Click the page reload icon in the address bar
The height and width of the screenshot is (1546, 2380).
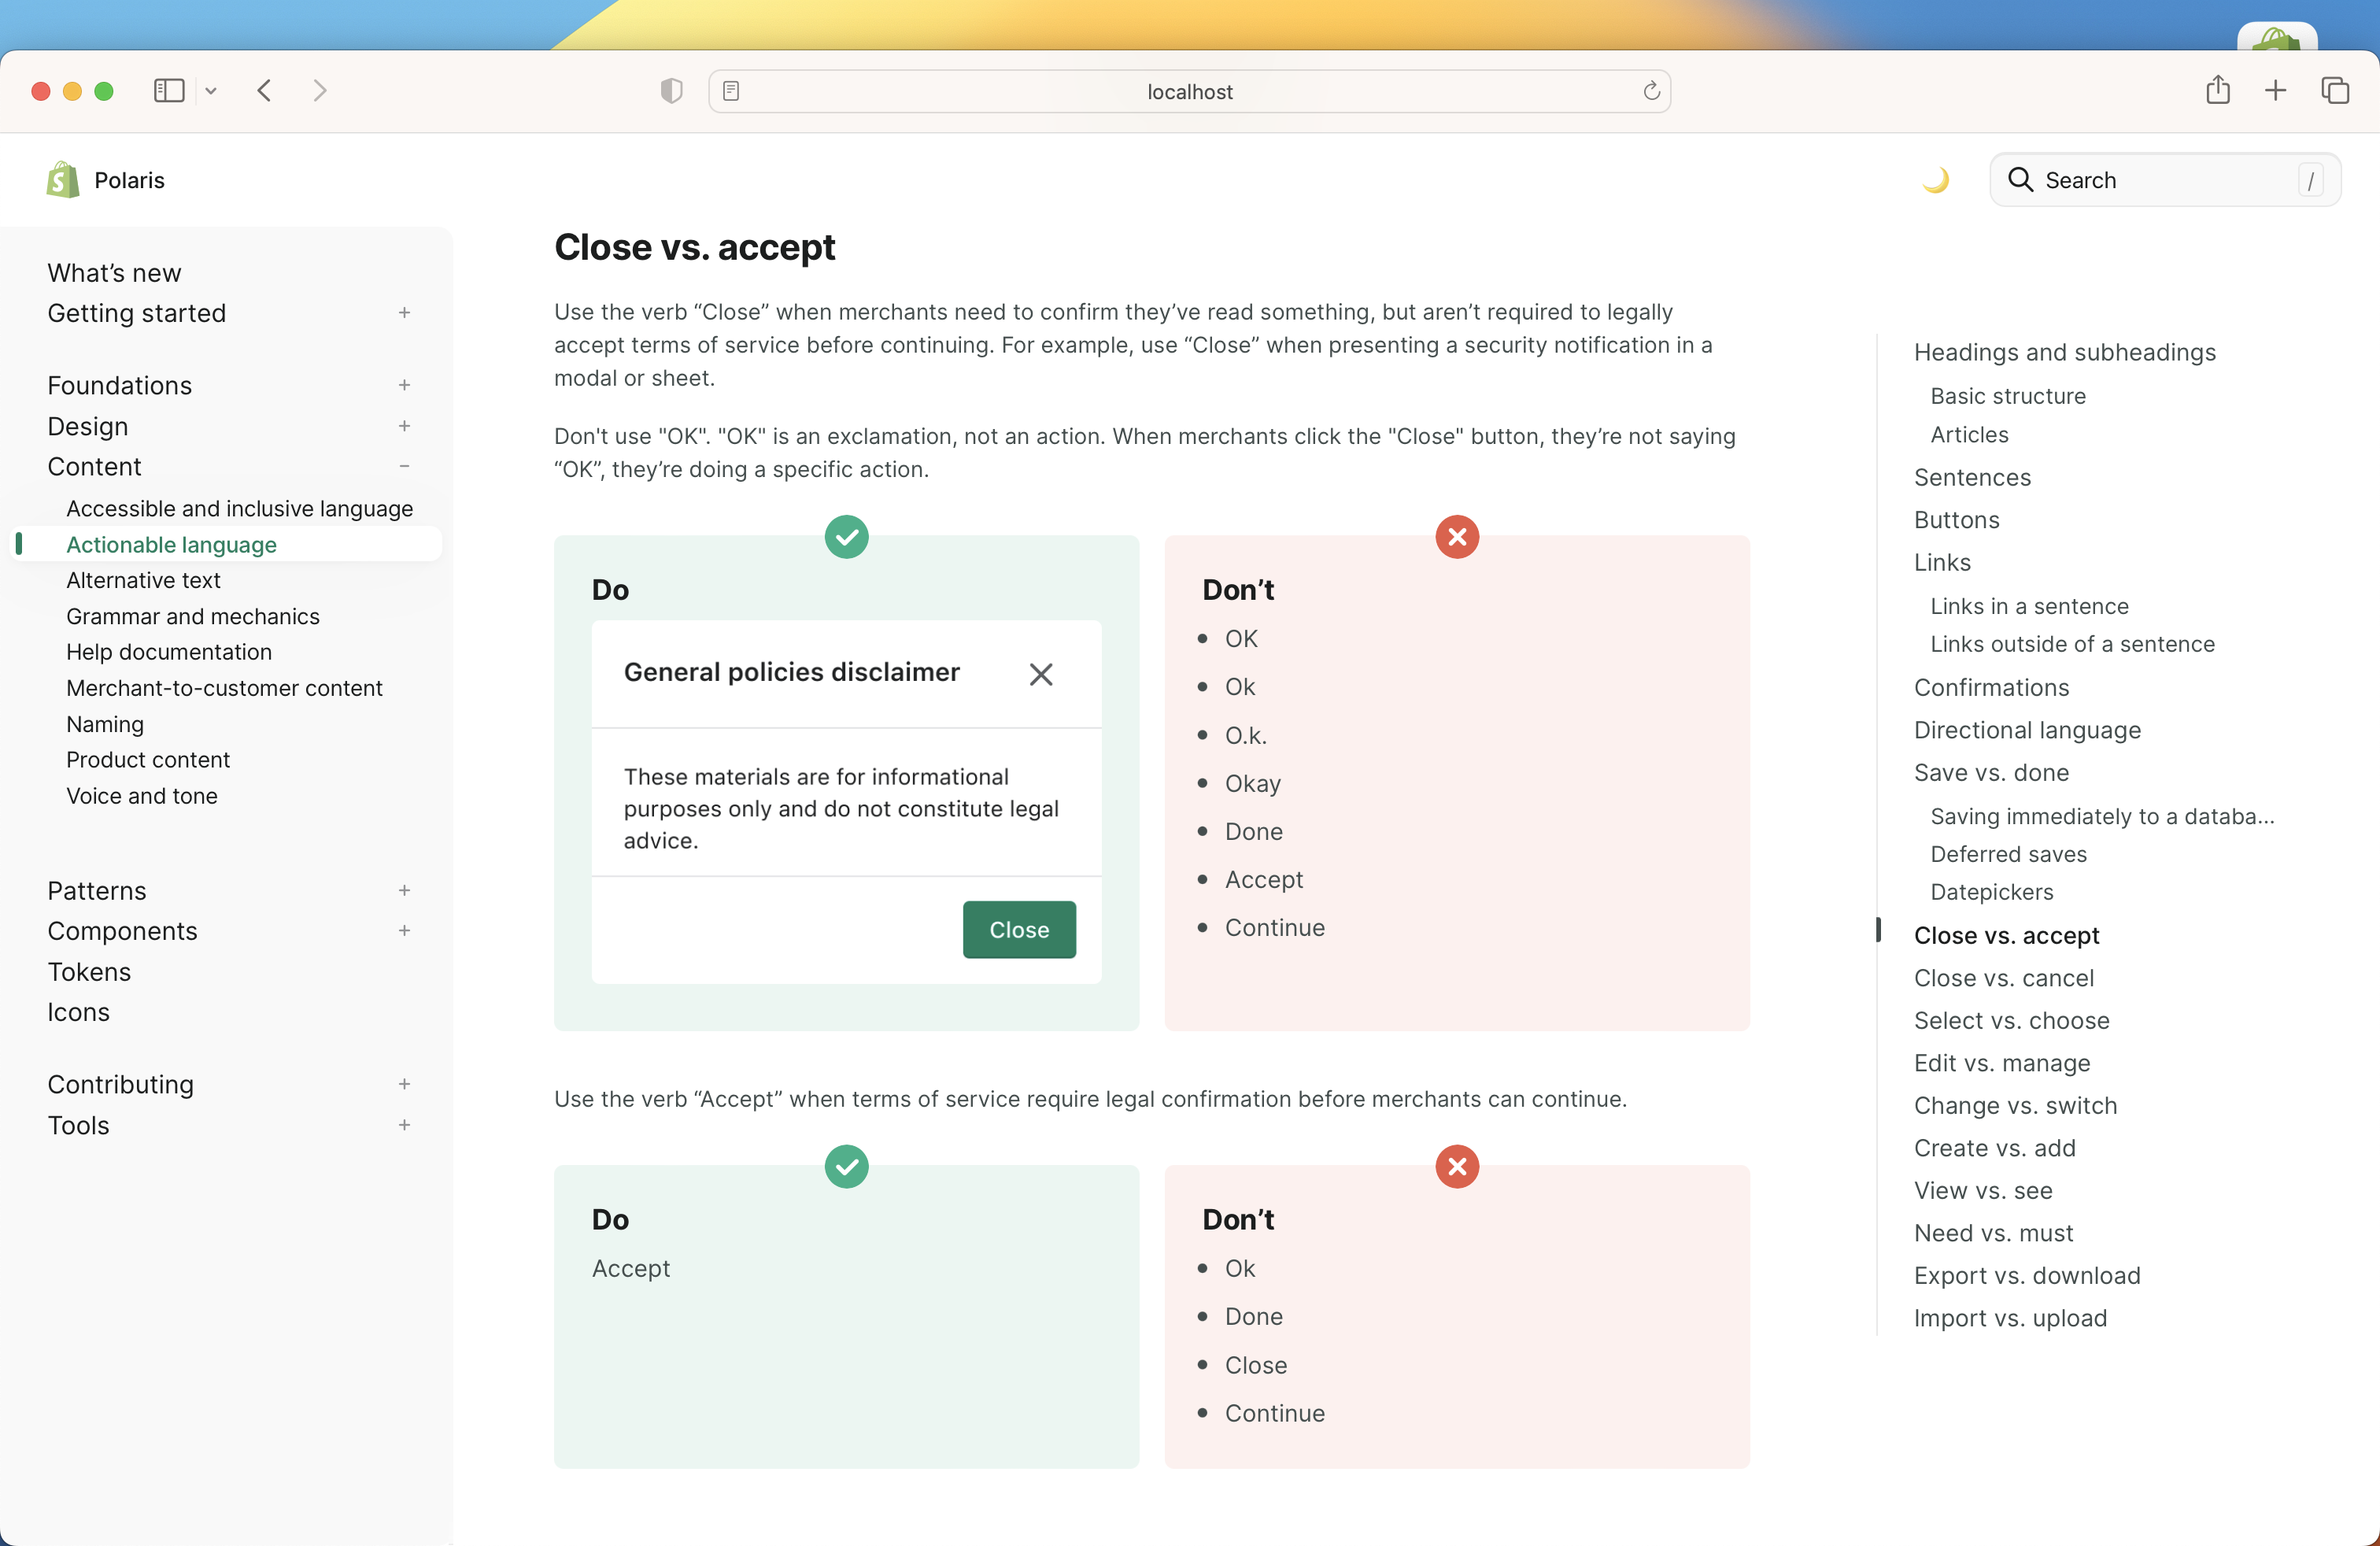pyautogui.click(x=1651, y=91)
